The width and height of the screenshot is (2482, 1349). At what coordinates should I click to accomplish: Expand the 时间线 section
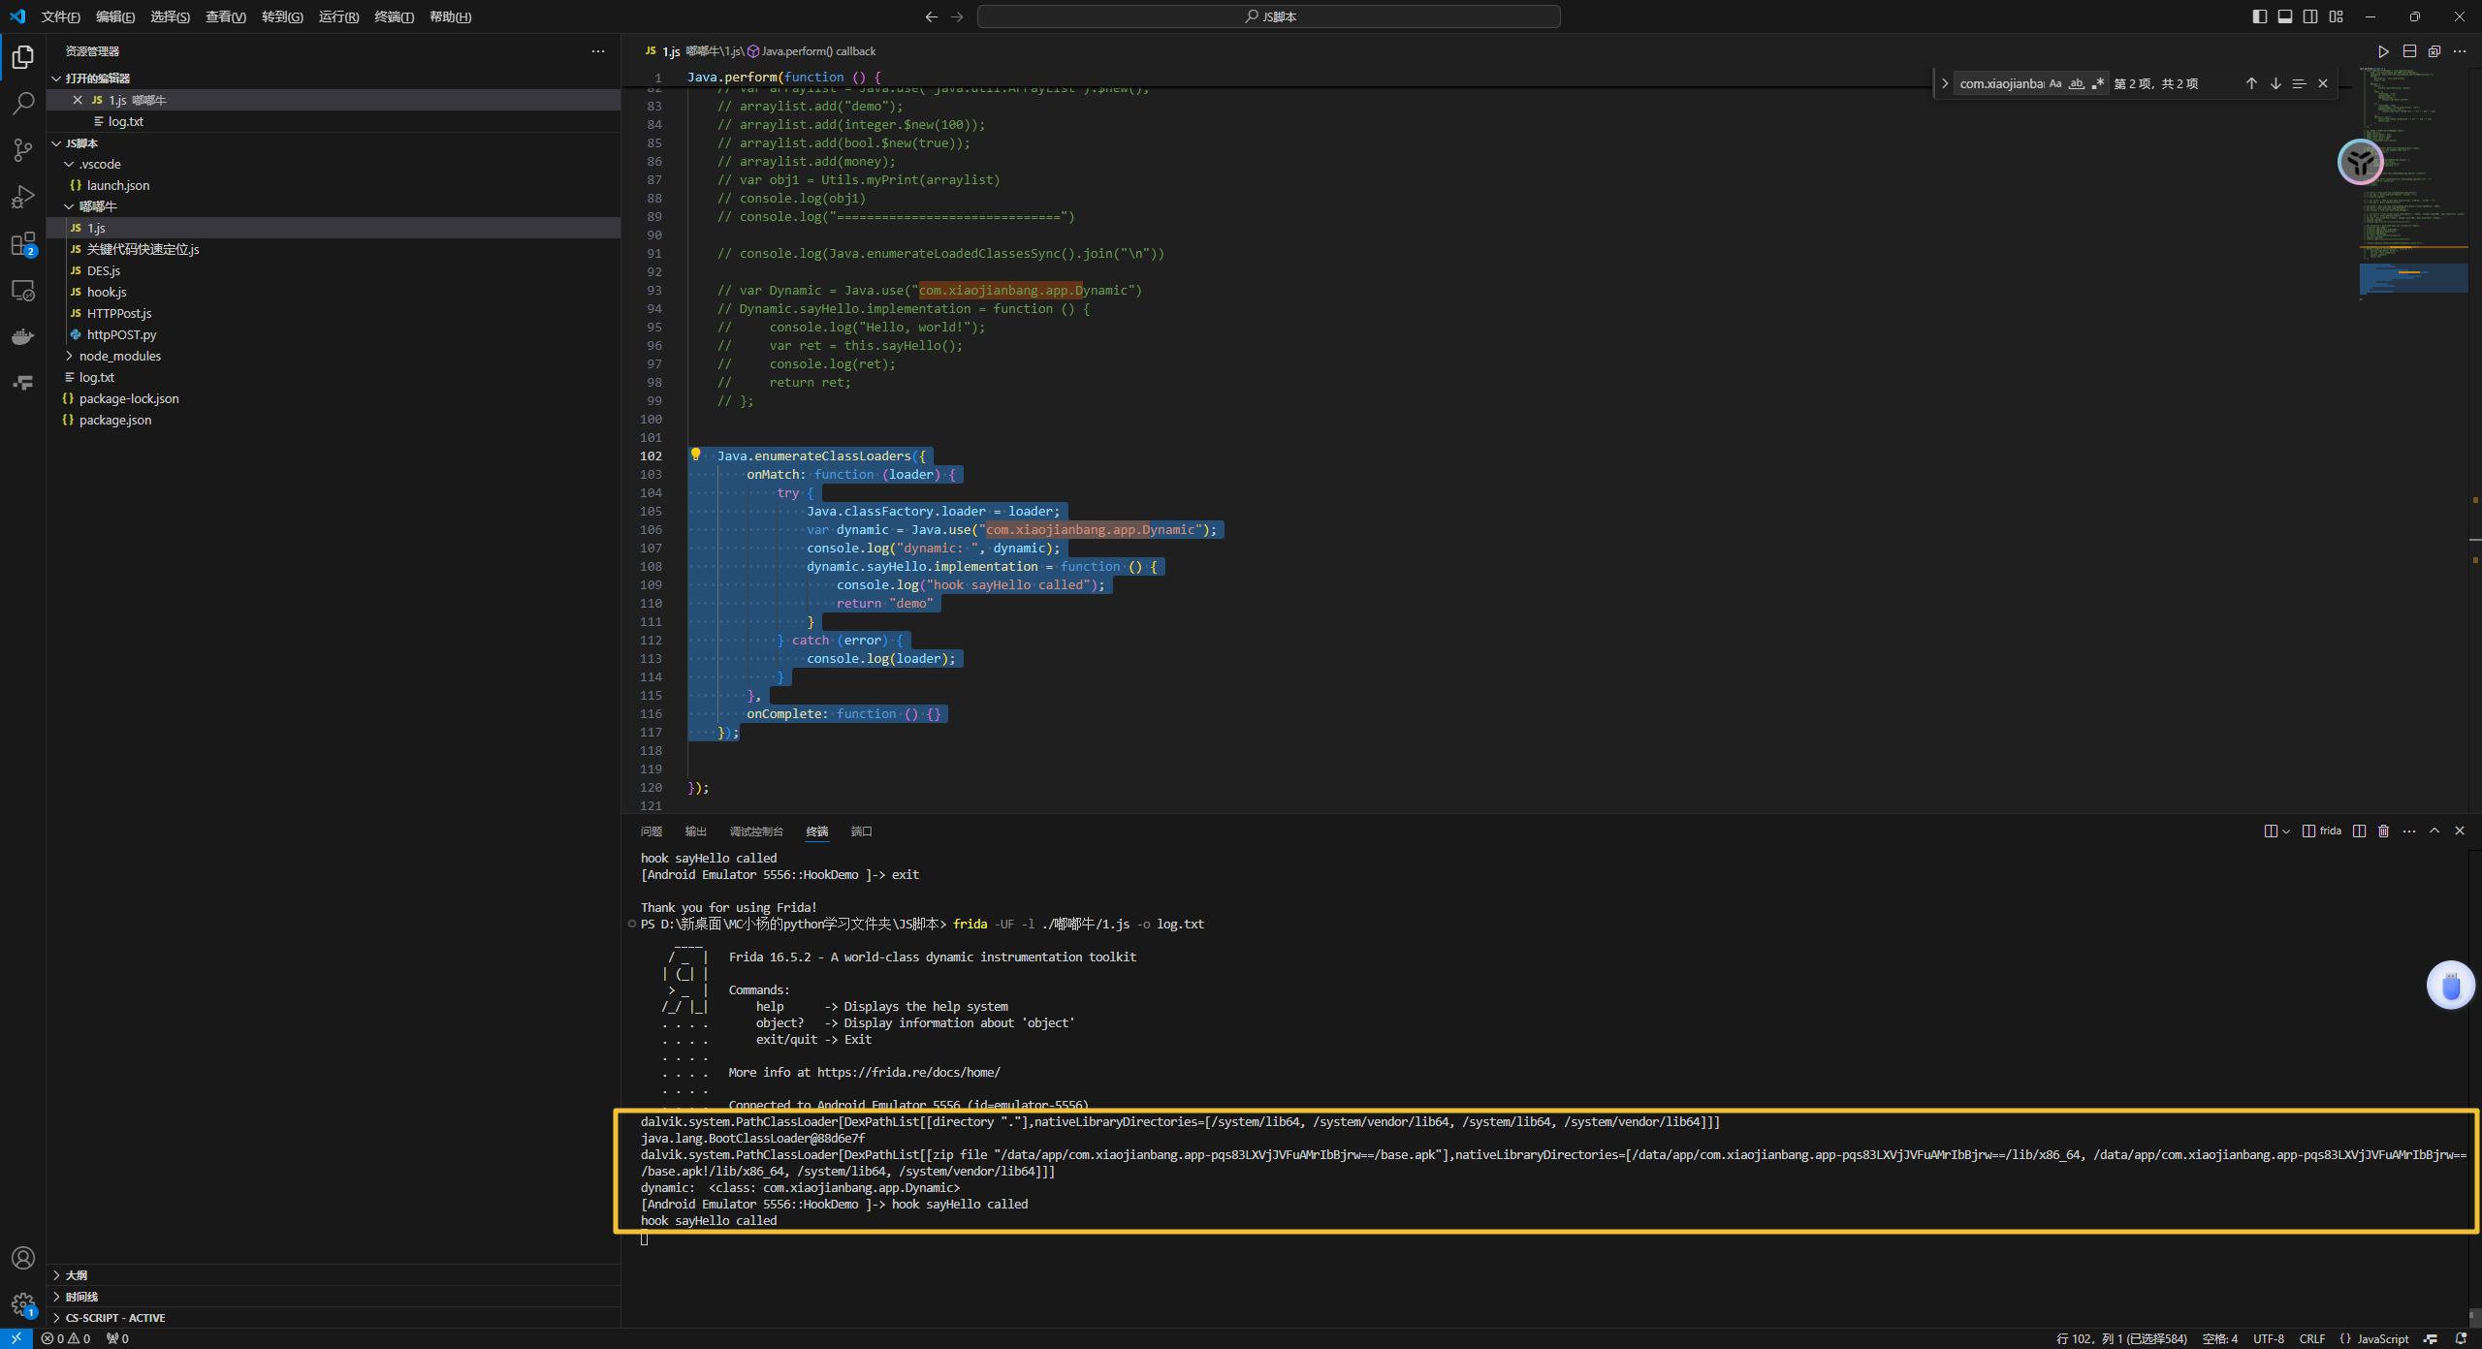pyautogui.click(x=81, y=1297)
